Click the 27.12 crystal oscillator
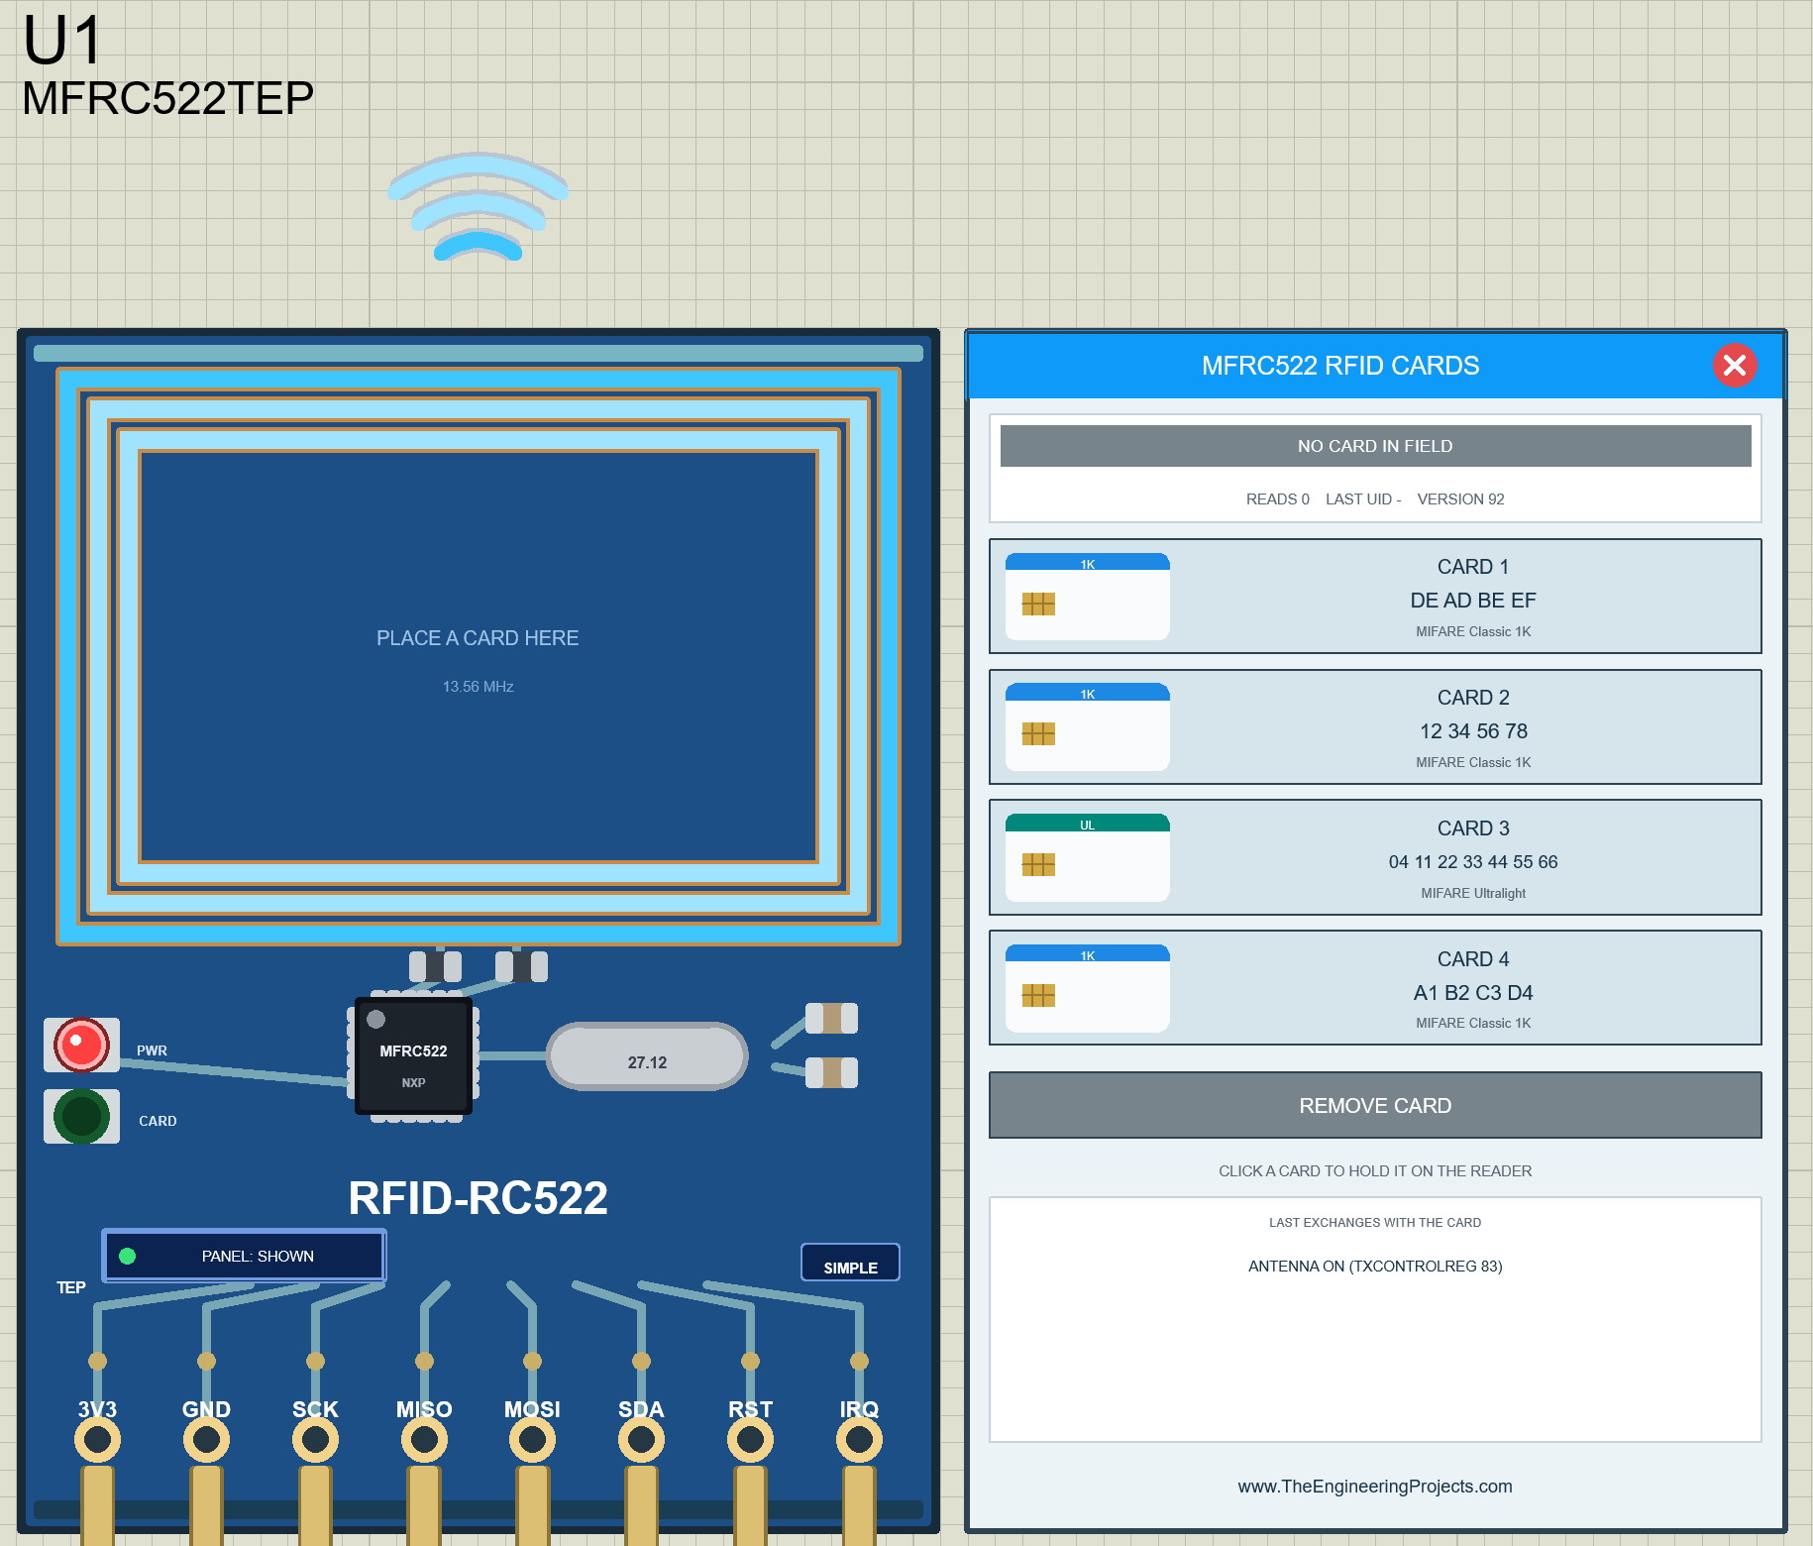 (x=647, y=1056)
